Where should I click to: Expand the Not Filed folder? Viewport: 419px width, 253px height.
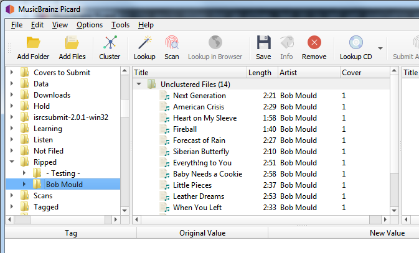tap(11, 150)
